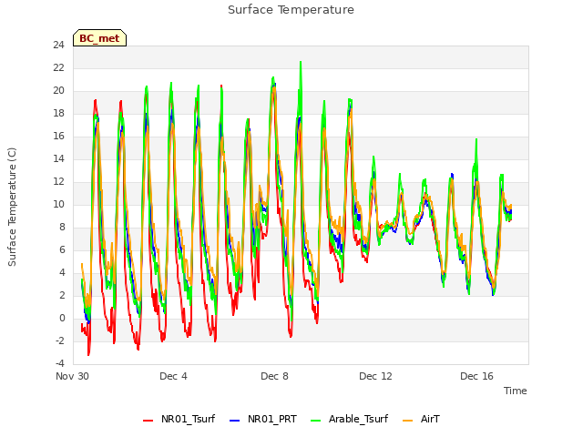
Task: Click the 0 y-axis tick label
Action: [x=62, y=318]
